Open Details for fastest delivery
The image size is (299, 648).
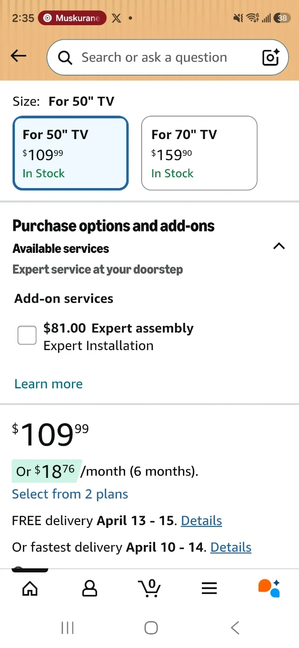click(x=231, y=547)
